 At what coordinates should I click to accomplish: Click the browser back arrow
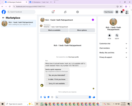coord(2,6)
